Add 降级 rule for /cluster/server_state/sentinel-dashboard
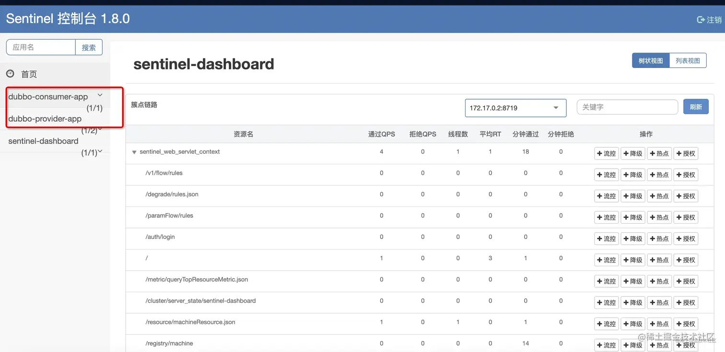 (633, 303)
